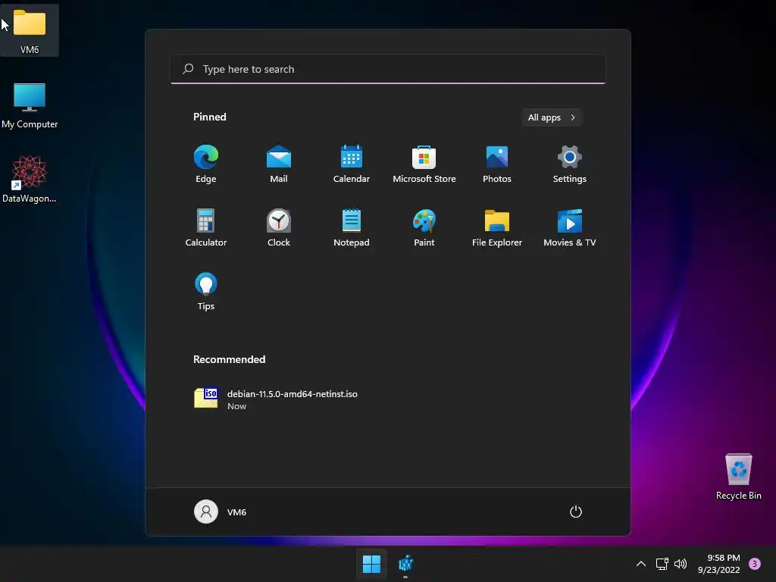This screenshot has width=776, height=582.
Task: Open Notepad
Action: 352,227
